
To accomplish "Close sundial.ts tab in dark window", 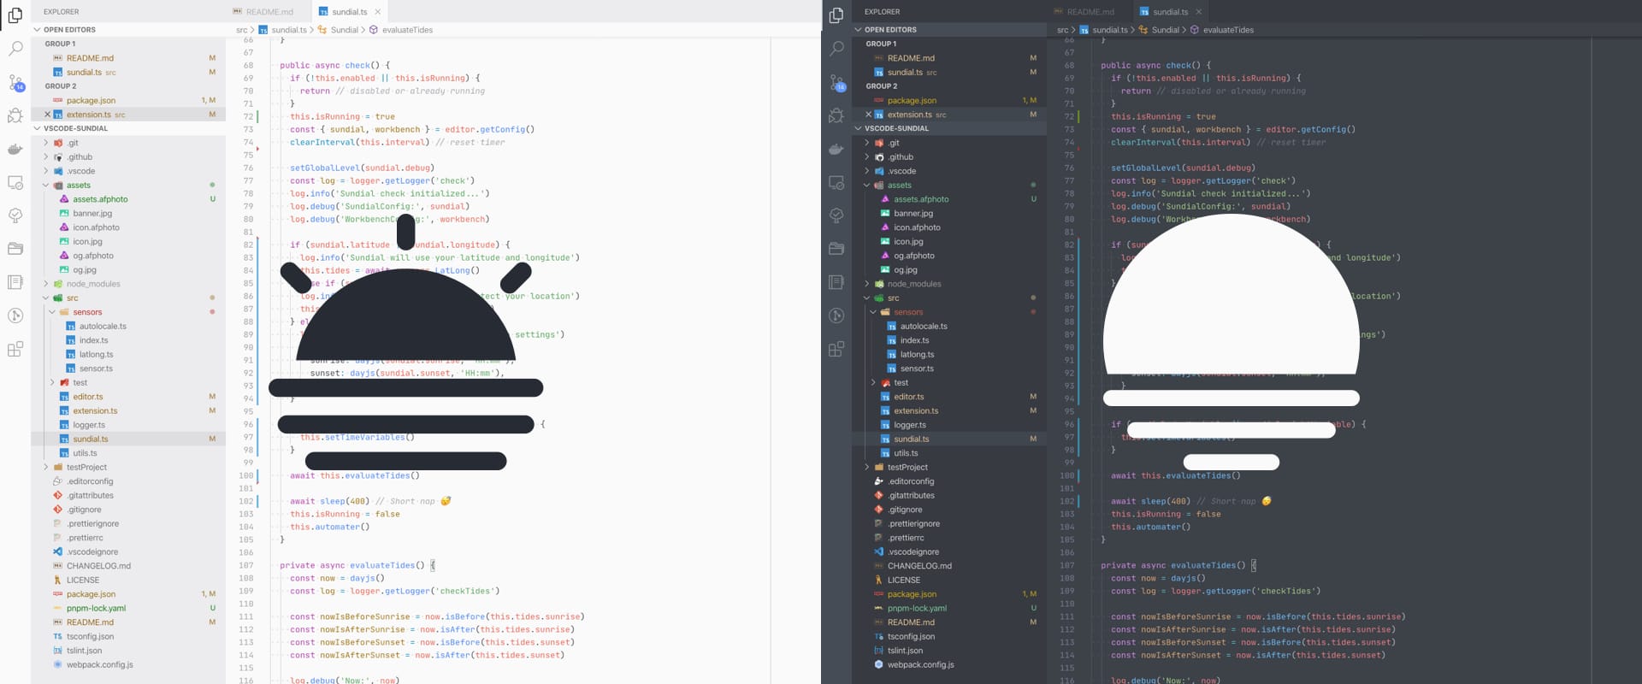I will coord(1199,12).
